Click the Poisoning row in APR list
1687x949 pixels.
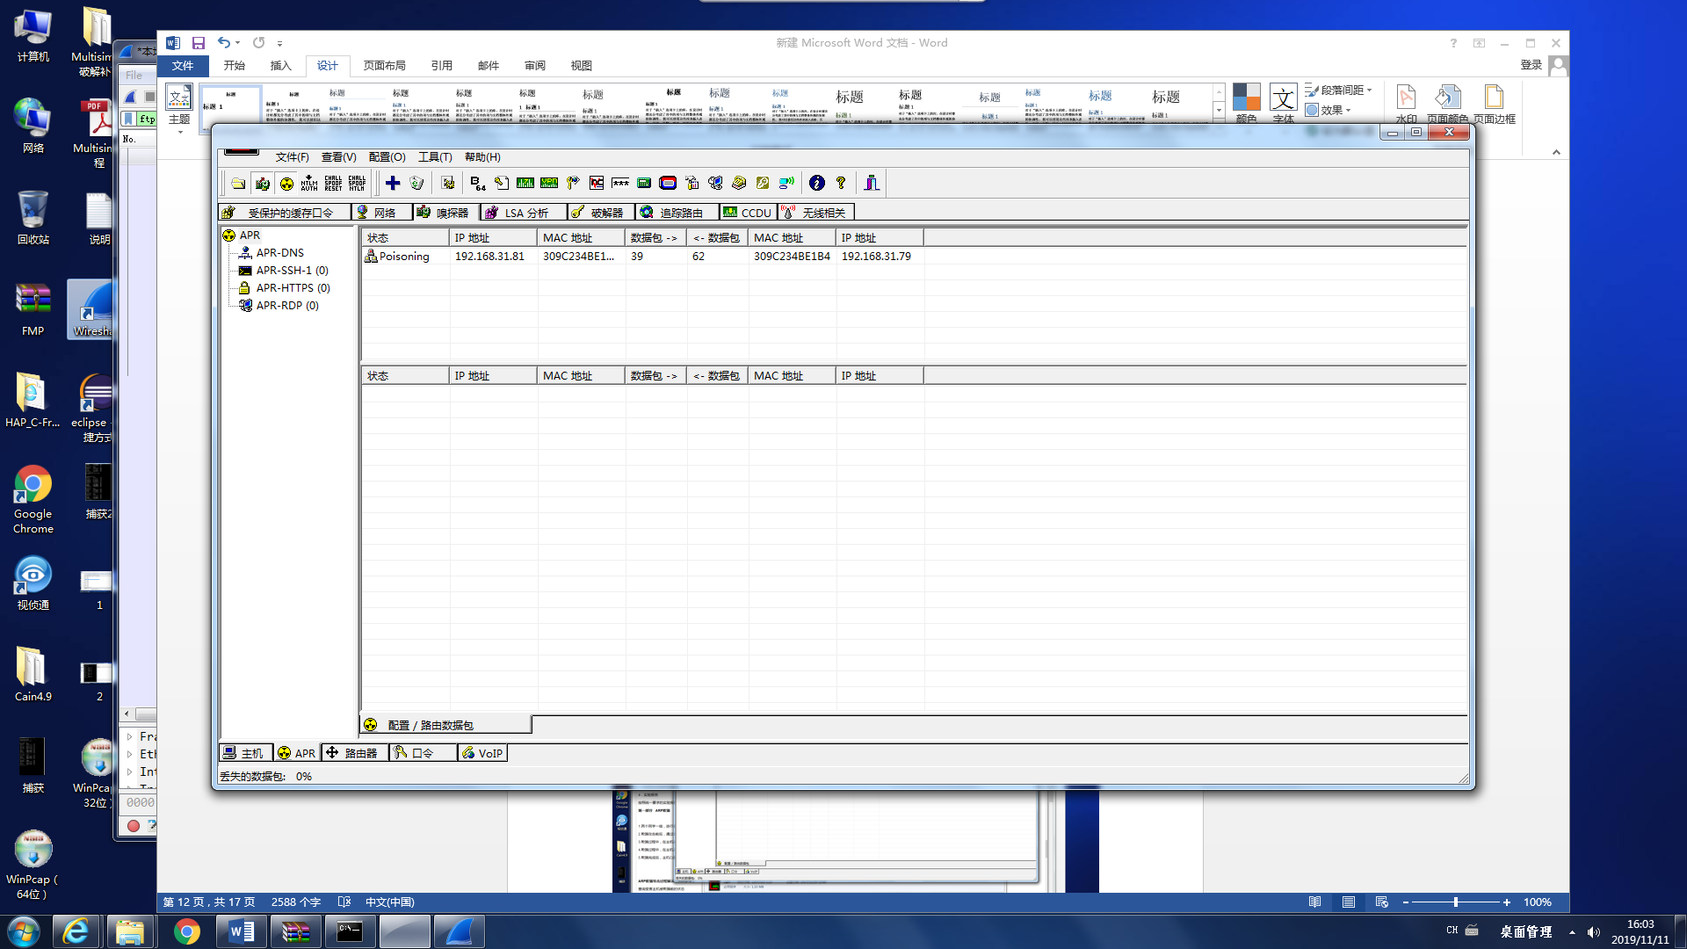coord(404,257)
